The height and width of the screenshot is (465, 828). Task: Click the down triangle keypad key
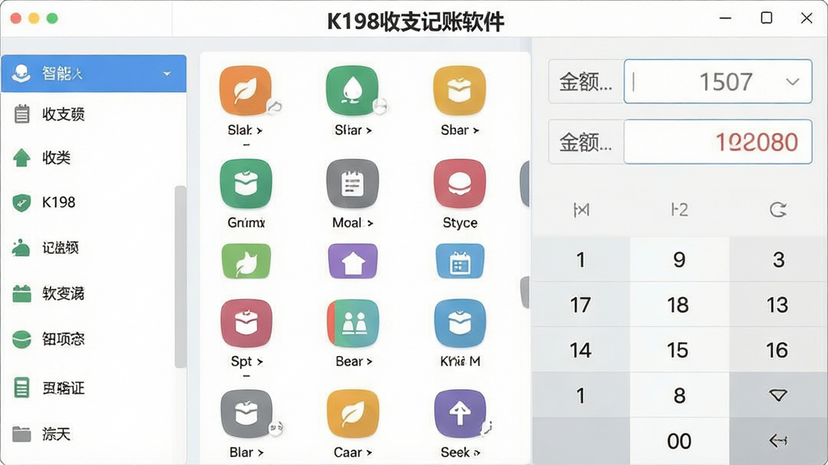click(x=779, y=396)
